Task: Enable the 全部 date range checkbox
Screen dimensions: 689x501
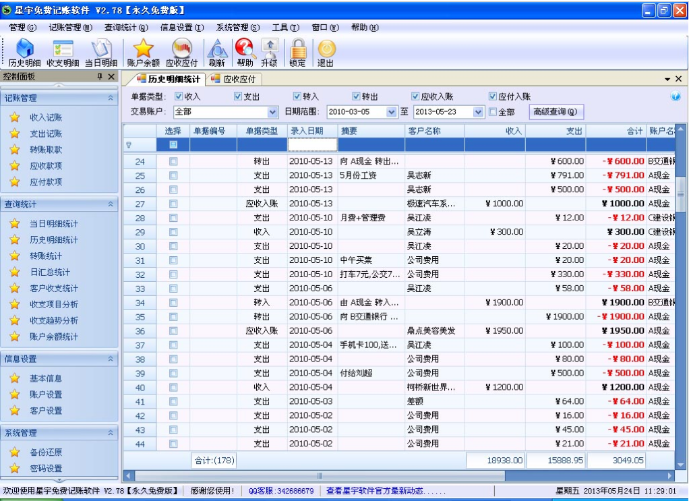Action: pos(493,112)
